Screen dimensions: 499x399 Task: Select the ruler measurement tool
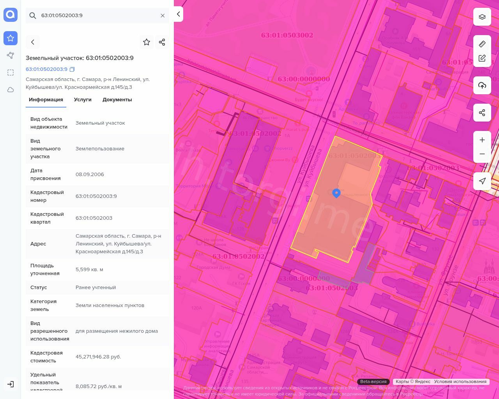[x=482, y=44]
